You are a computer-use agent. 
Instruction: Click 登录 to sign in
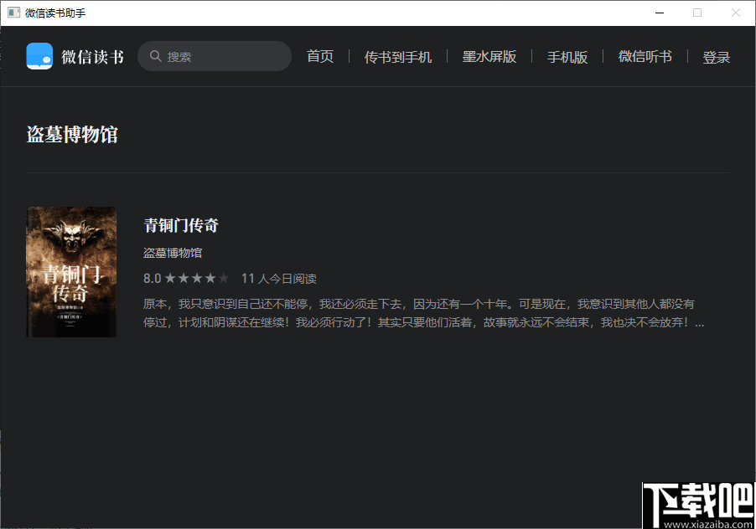coord(716,56)
